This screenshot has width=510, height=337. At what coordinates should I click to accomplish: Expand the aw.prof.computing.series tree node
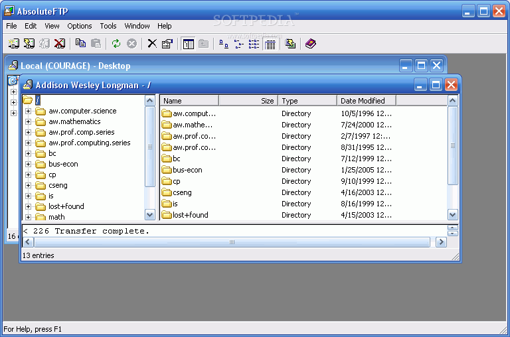tap(29, 143)
